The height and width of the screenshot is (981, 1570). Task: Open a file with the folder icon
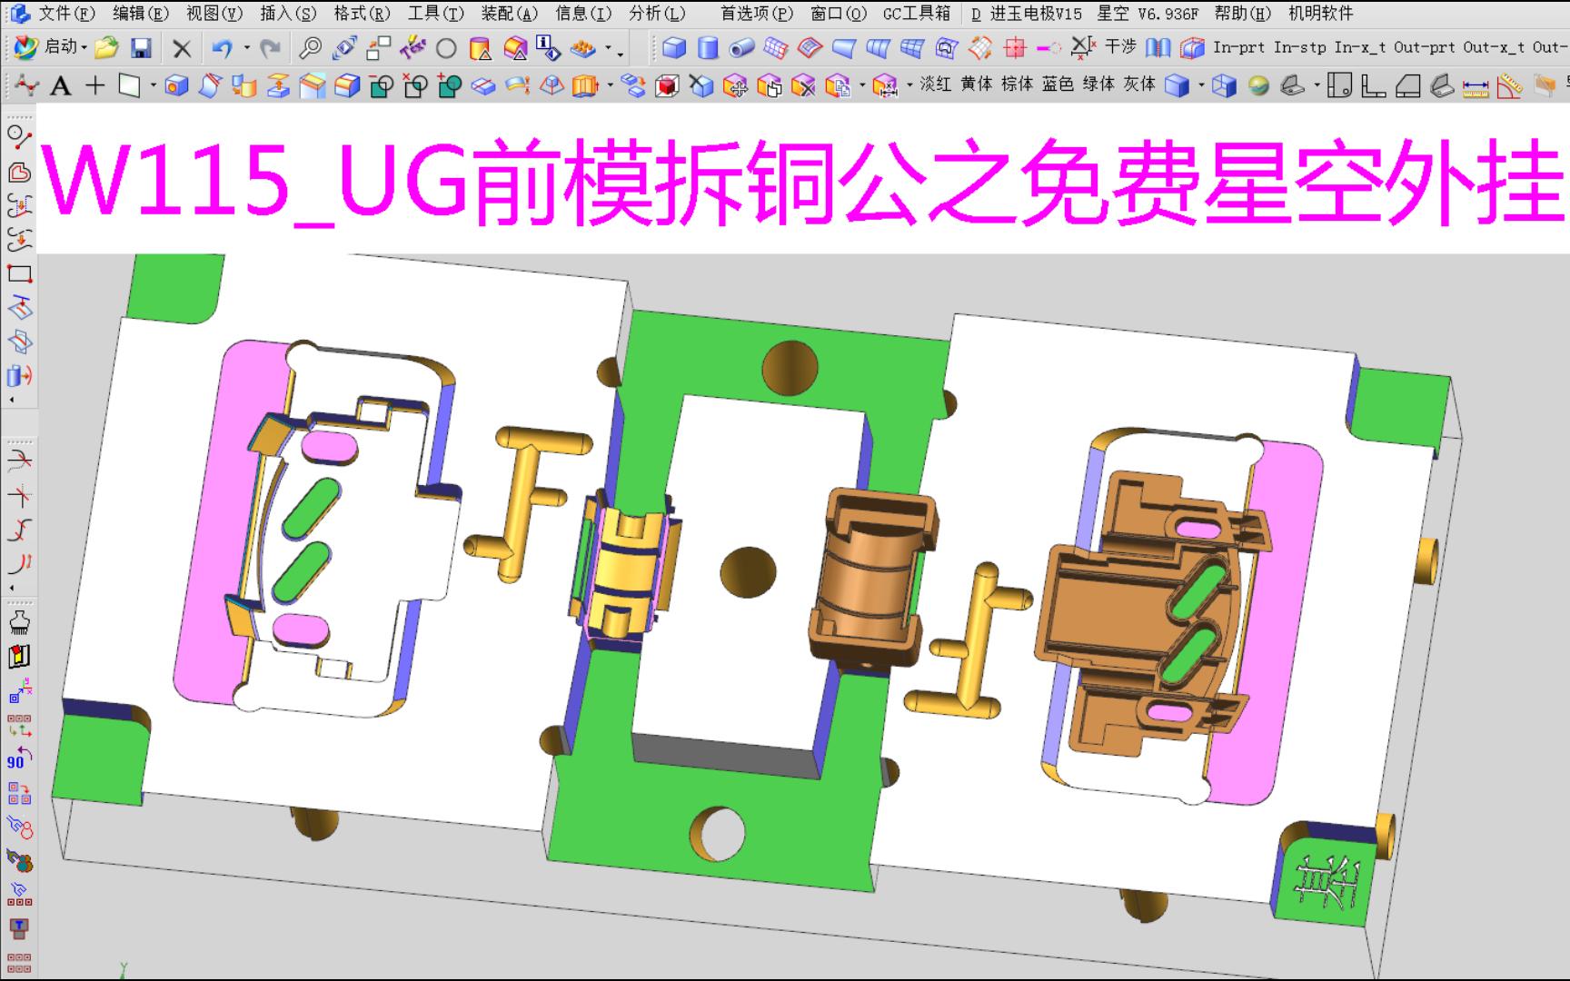[105, 46]
